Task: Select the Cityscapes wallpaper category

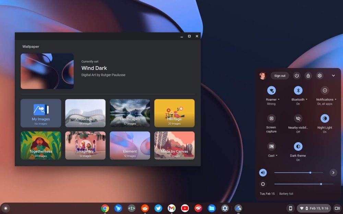Action: point(85,113)
